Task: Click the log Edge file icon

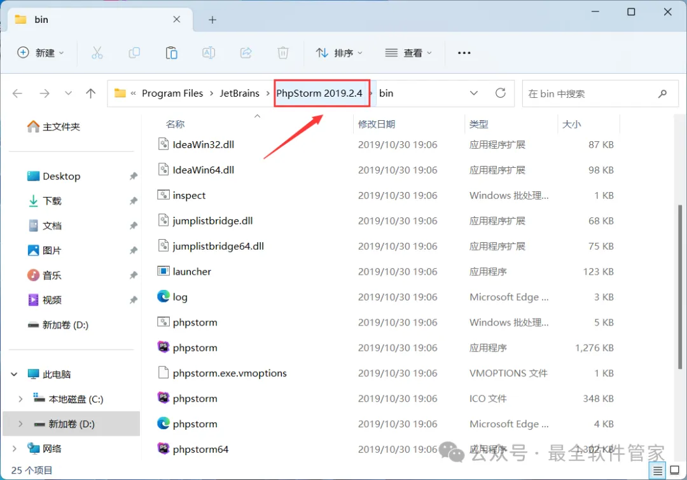Action: pos(163,296)
